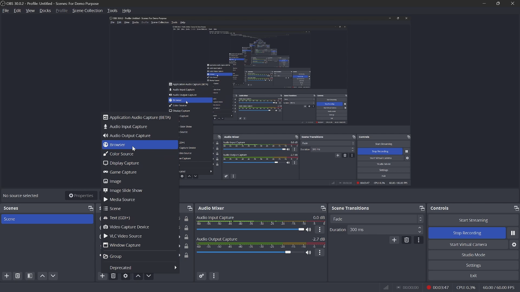Choose Browser in add source menu
Image resolution: width=520 pixels, height=292 pixels.
tap(140, 145)
